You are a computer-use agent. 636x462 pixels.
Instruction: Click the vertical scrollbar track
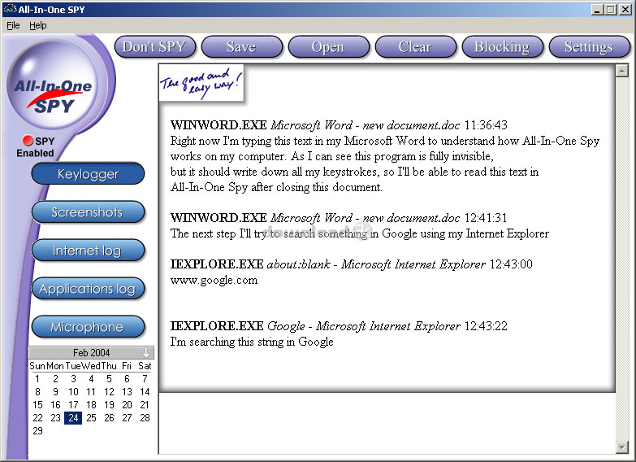[622, 259]
